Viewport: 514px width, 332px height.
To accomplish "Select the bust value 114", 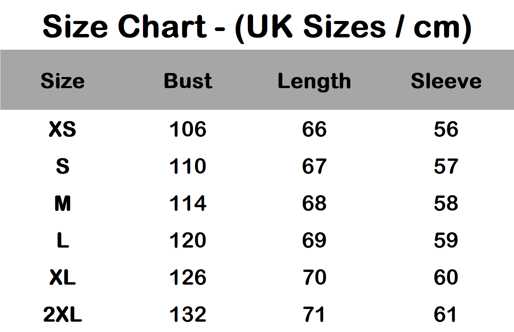I will (x=188, y=203).
